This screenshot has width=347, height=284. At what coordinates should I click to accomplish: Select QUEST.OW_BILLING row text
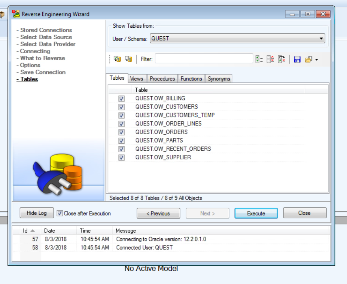[160, 98]
